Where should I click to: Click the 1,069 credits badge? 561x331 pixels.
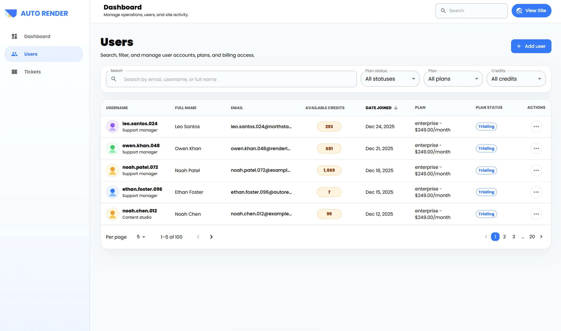tap(329, 170)
